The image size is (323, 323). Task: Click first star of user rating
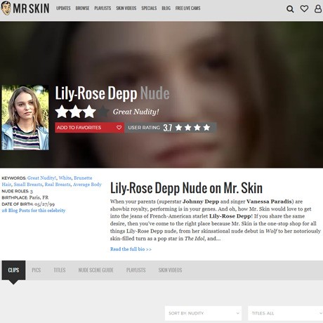(x=178, y=128)
